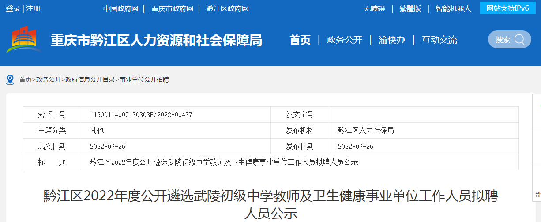Click the 索引号 label cell
The height and width of the screenshot is (222, 541).
click(52, 115)
